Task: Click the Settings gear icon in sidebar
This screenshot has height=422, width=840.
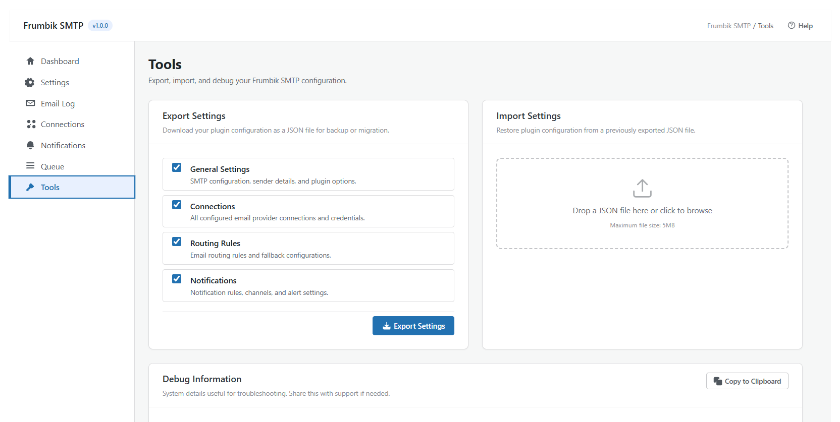Action: [30, 82]
